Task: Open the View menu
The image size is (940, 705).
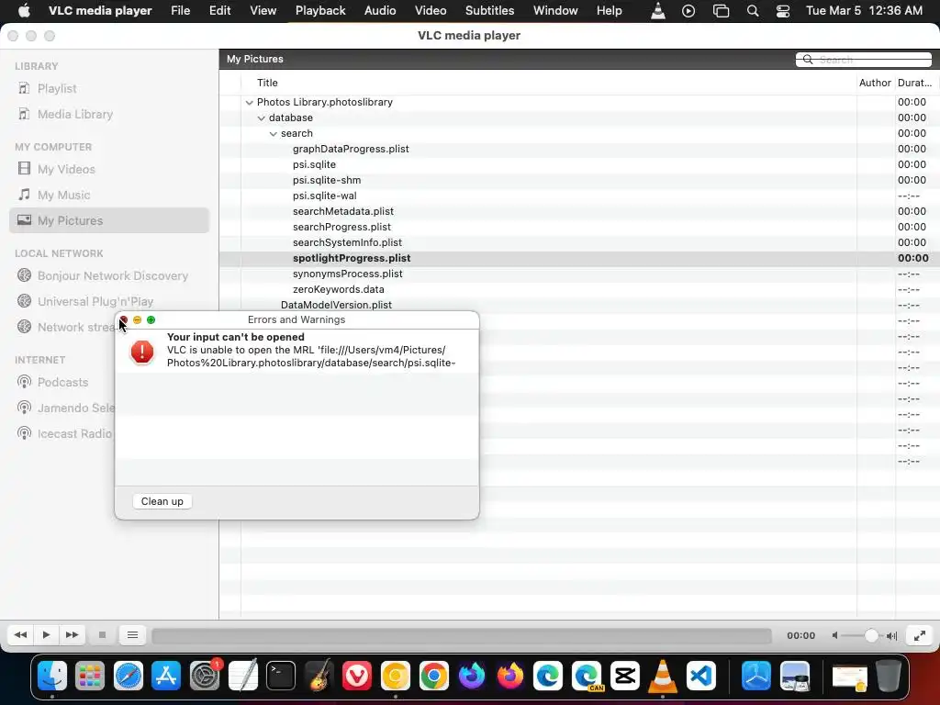Action: point(263,11)
